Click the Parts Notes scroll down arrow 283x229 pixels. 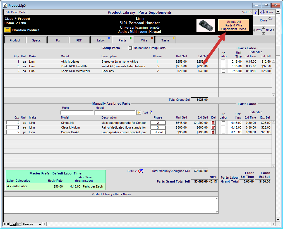point(217,212)
